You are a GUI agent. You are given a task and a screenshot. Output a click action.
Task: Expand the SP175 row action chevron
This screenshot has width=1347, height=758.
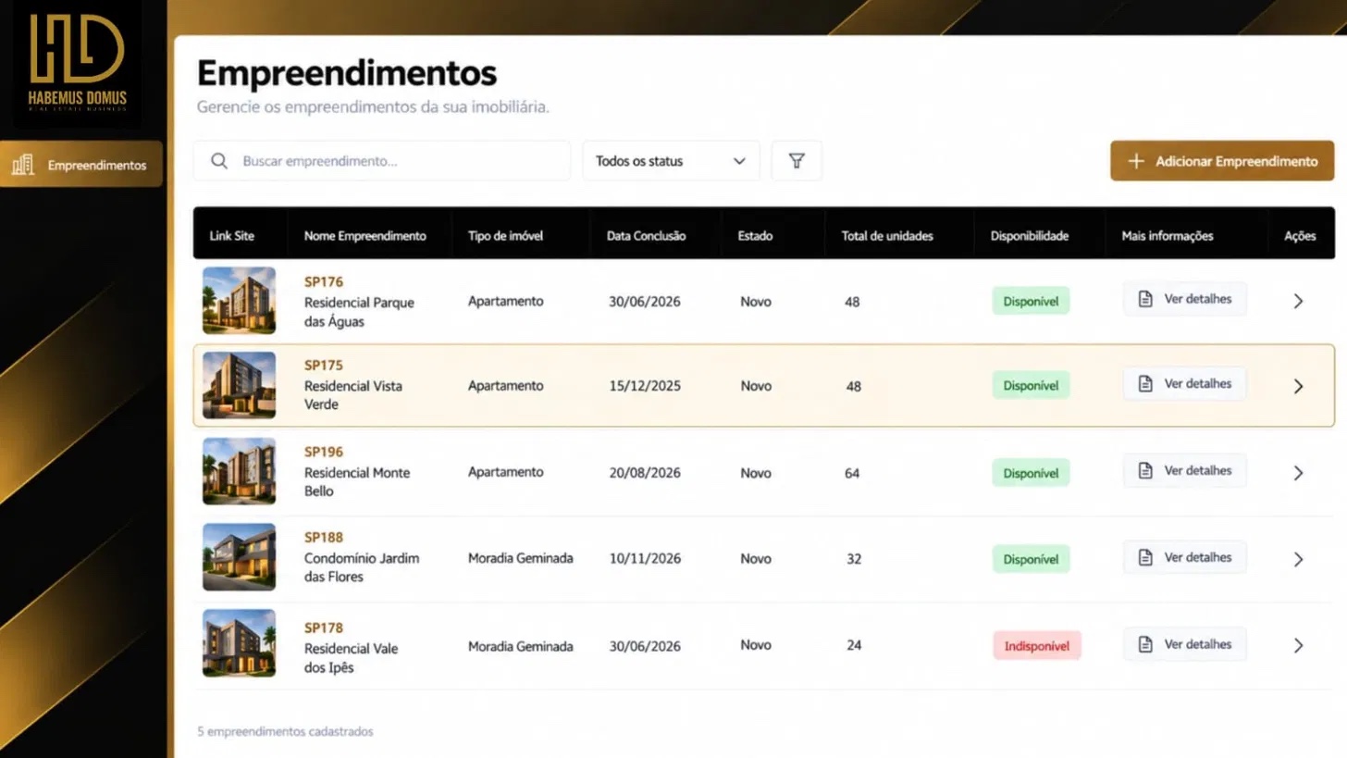1298,386
